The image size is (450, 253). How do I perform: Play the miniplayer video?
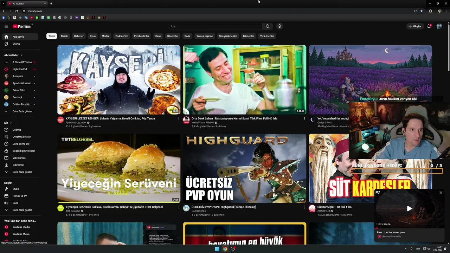click(x=409, y=208)
